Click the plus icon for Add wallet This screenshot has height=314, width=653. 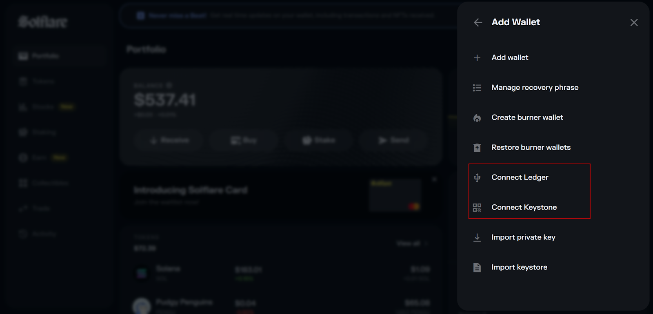click(x=477, y=58)
